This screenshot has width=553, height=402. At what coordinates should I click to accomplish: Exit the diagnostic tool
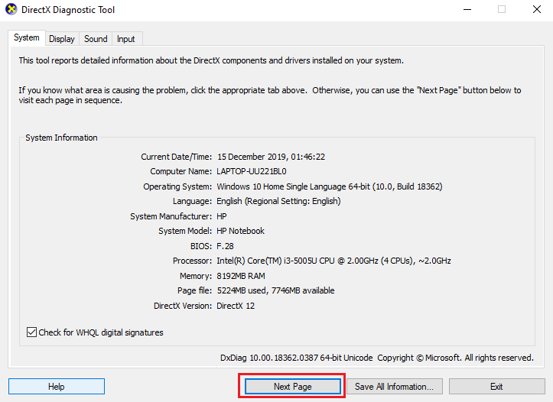click(496, 387)
